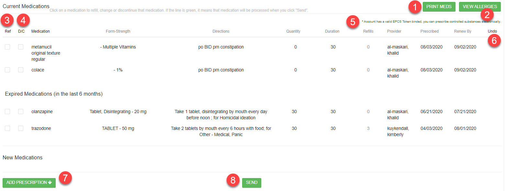Check the Ref checkbox for trazodone
The width and height of the screenshot is (505, 191).
7,128
